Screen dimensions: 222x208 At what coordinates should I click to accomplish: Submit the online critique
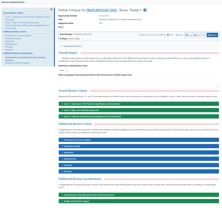[212, 35]
